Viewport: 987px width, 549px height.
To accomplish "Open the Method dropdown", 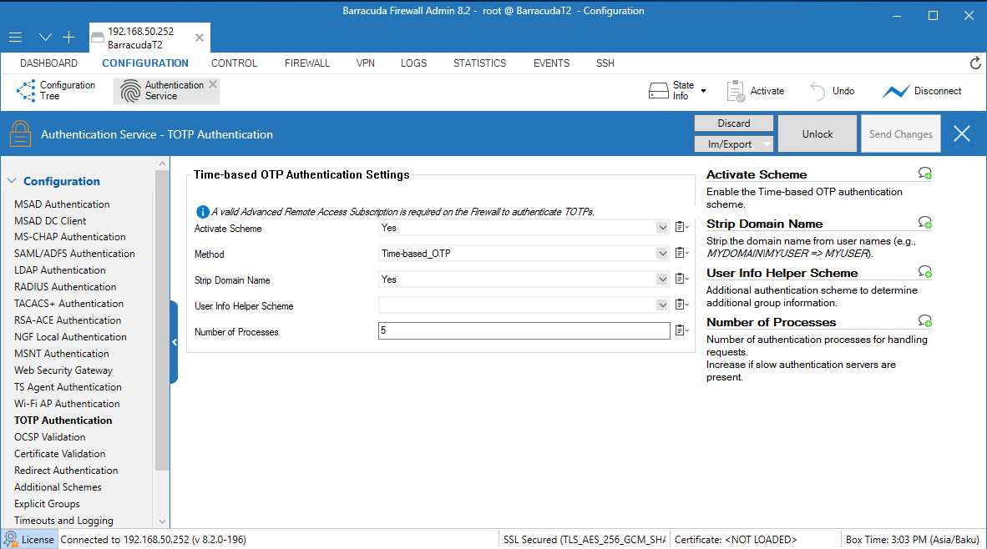I will (x=662, y=254).
